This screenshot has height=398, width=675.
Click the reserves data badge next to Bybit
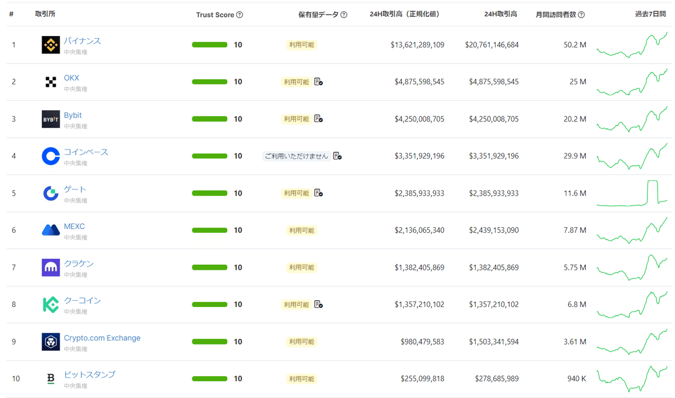click(x=319, y=119)
